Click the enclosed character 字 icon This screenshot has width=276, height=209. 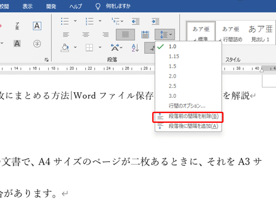tap(37, 43)
